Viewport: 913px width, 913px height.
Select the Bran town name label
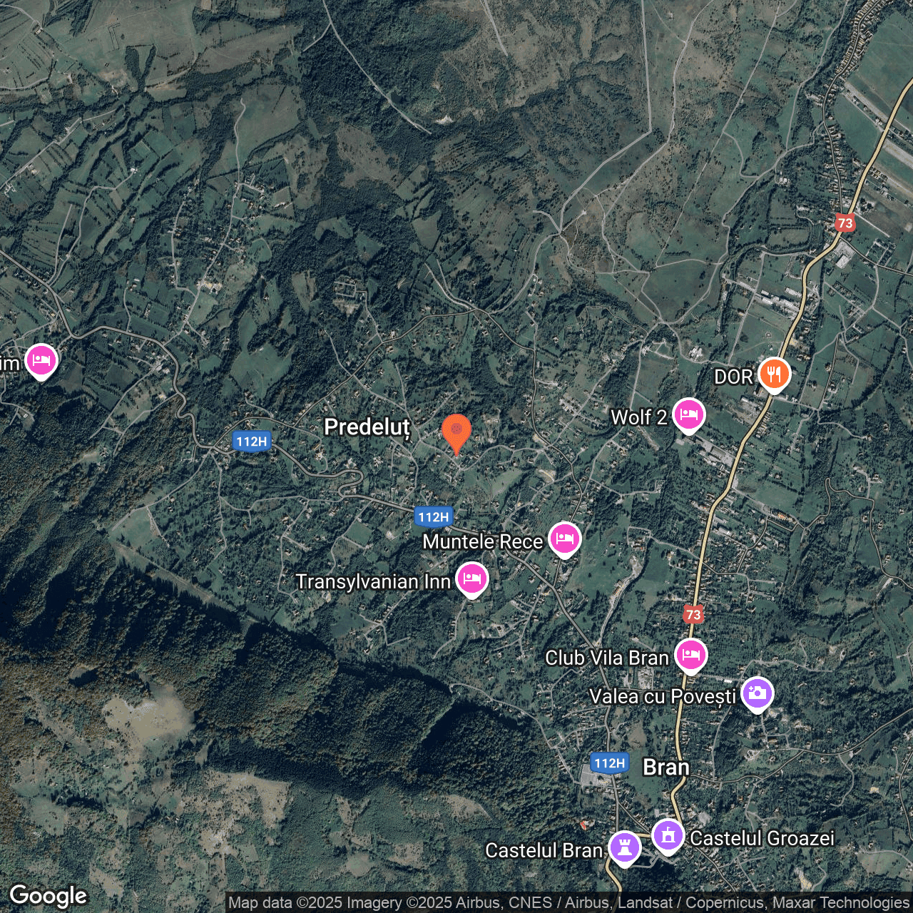tap(666, 767)
